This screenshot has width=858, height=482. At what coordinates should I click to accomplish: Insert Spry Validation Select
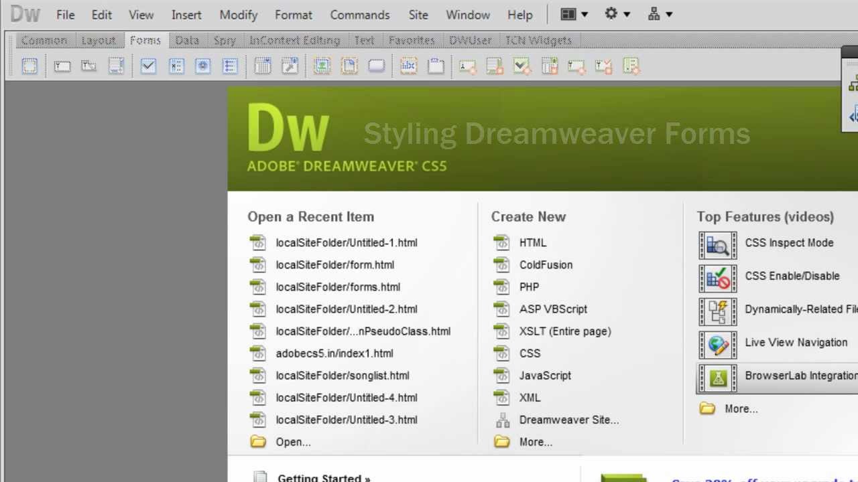pyautogui.click(x=550, y=66)
